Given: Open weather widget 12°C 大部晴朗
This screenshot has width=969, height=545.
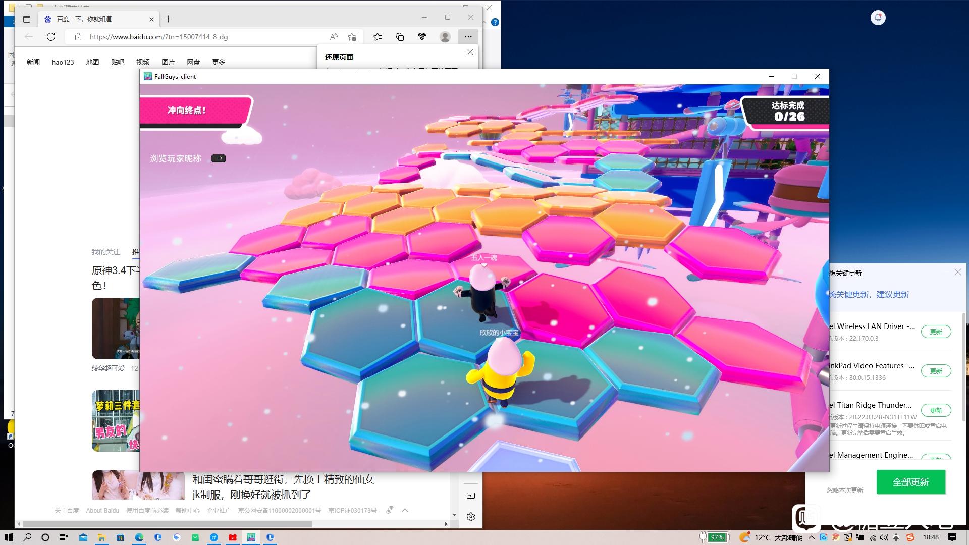Looking at the screenshot, I should tap(771, 537).
